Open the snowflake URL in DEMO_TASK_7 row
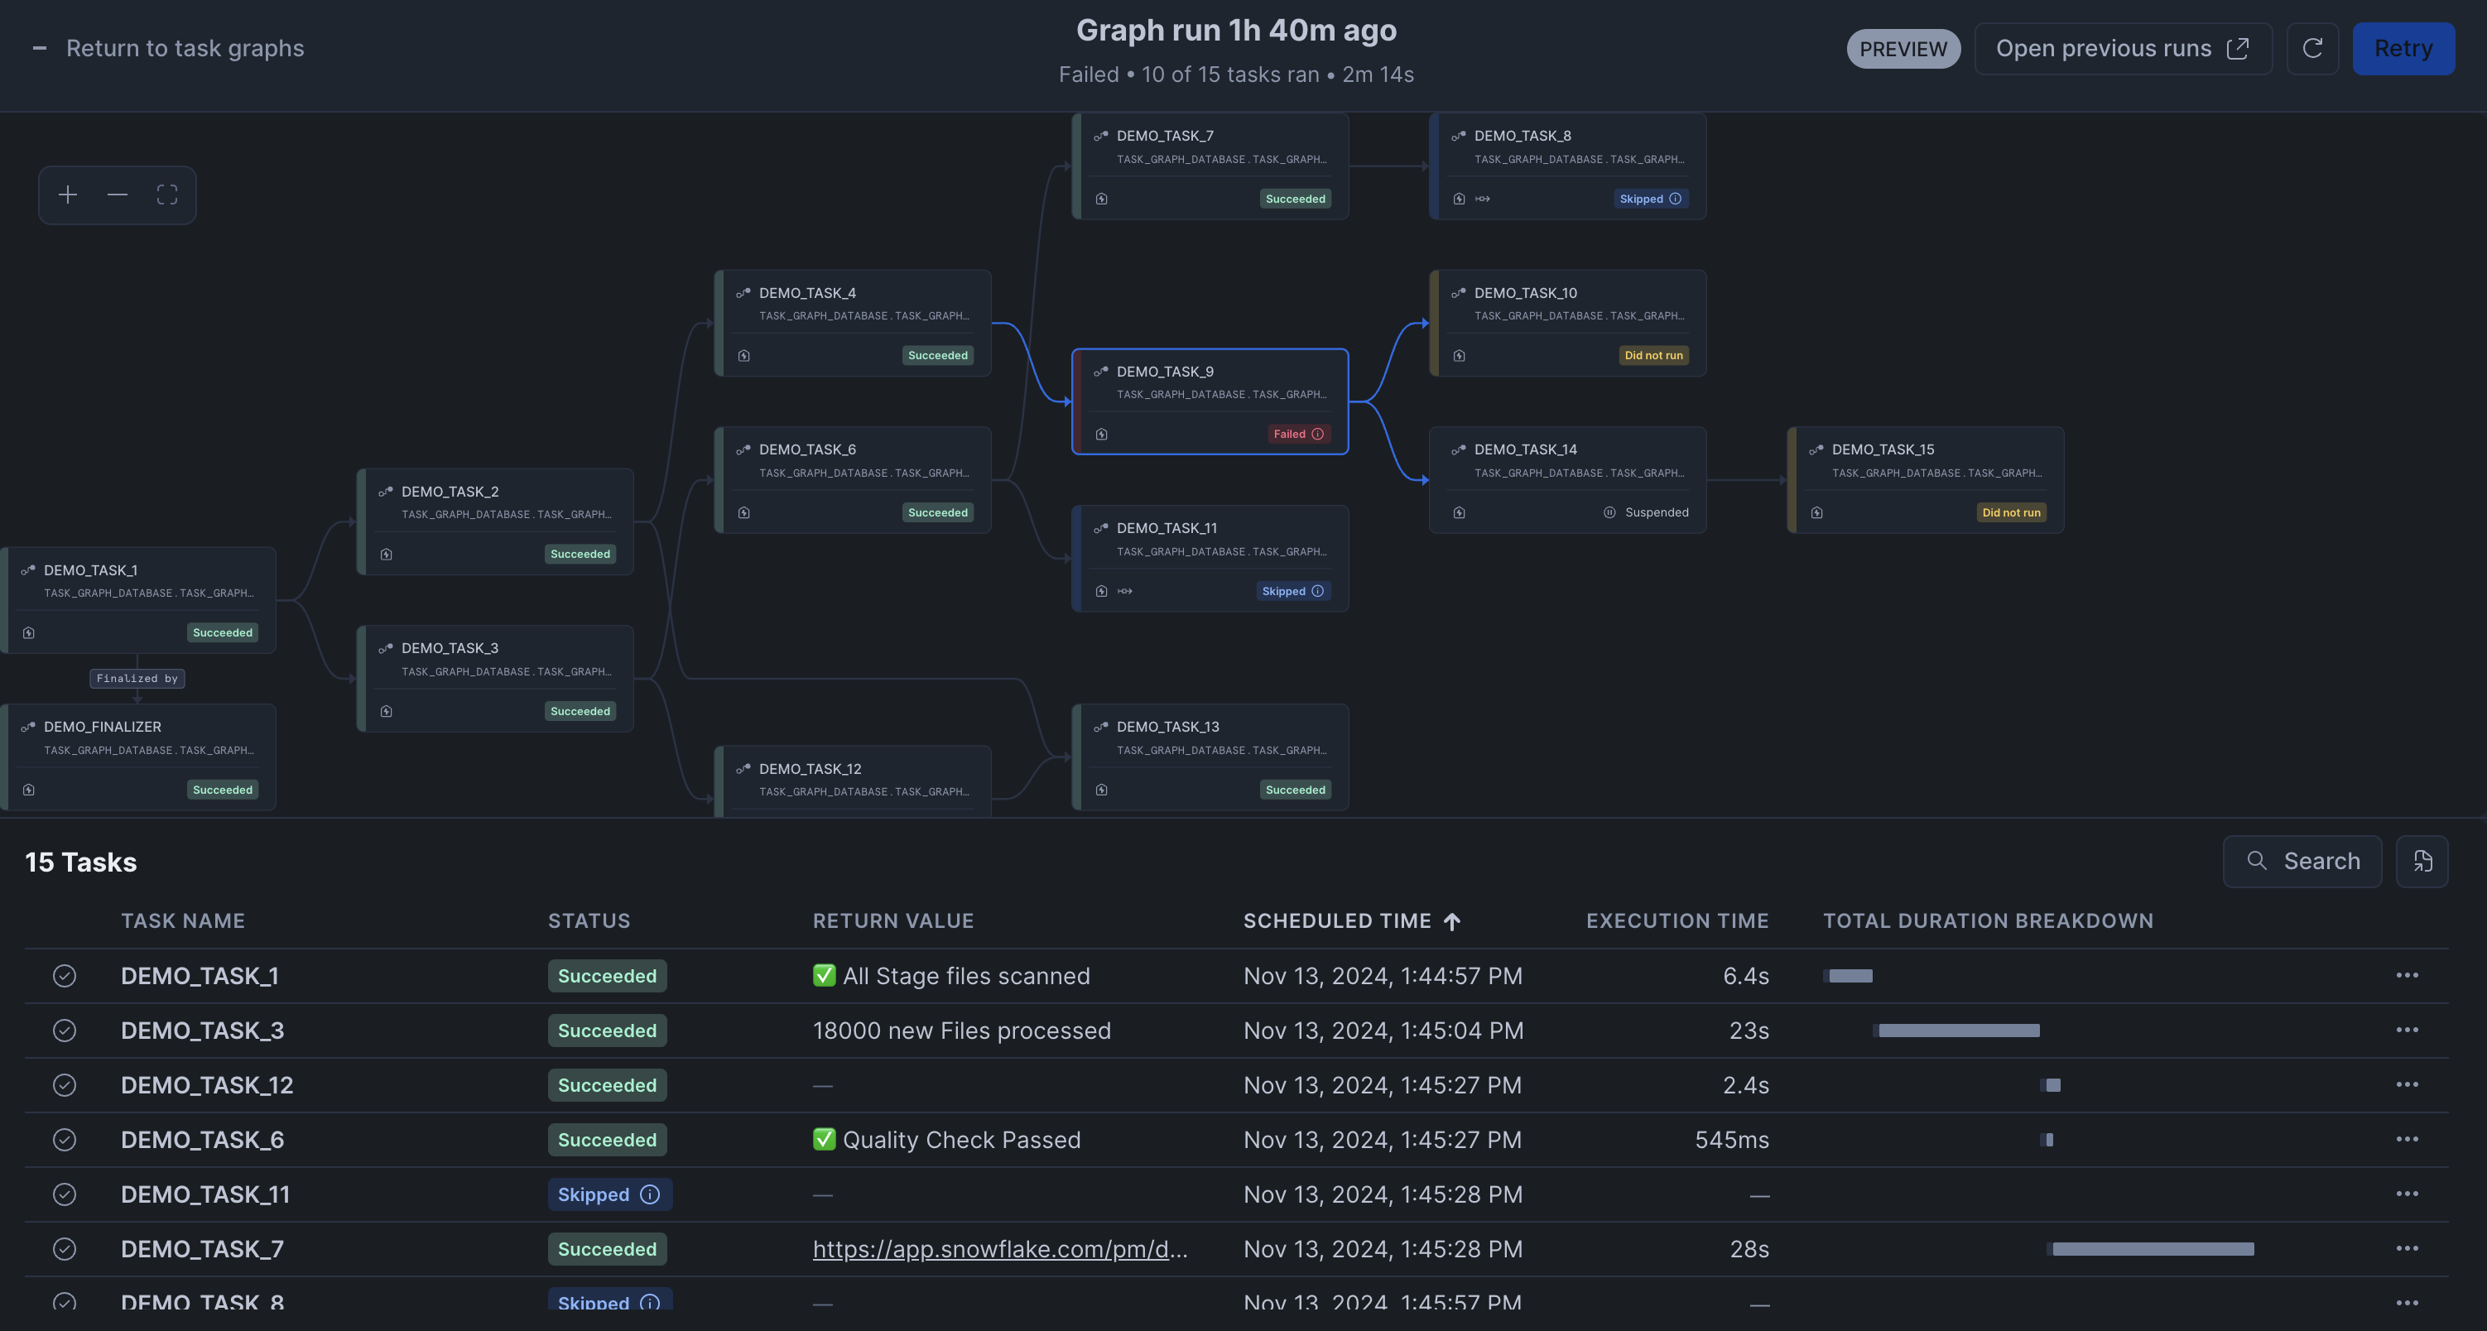 tap(1000, 1249)
